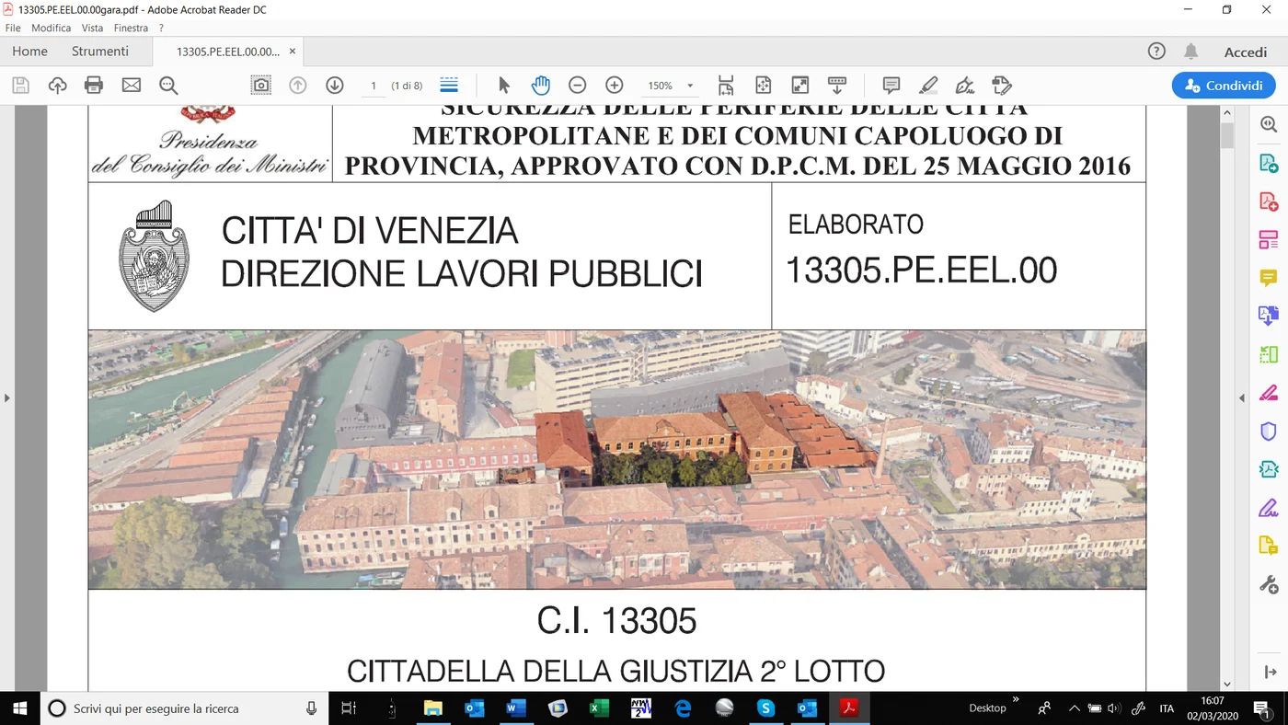Print the document via printer icon

pyautogui.click(x=94, y=86)
